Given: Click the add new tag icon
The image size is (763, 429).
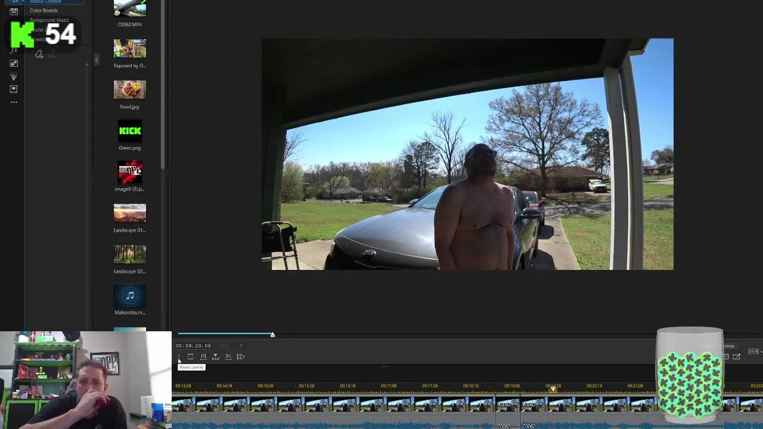Looking at the screenshot, I should 39,55.
